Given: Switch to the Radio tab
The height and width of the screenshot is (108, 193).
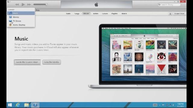Looking at the screenshot, I should 68,13.
